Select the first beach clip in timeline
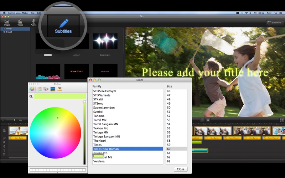This screenshot has height=178, width=285. pyautogui.click(x=19, y=131)
